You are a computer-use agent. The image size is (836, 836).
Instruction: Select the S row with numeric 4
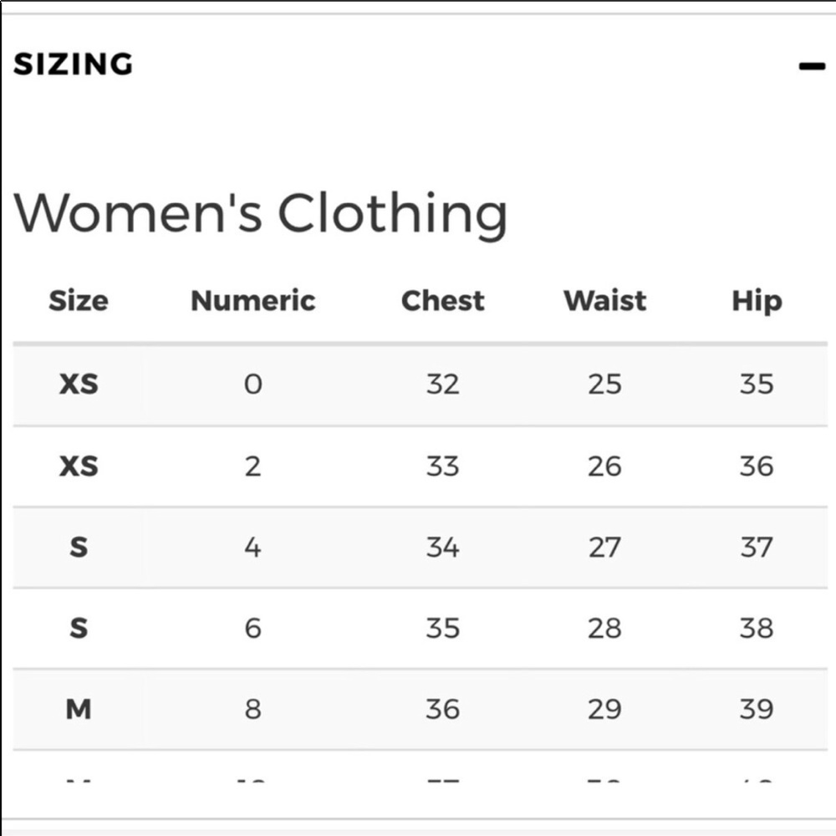pyautogui.click(x=421, y=548)
